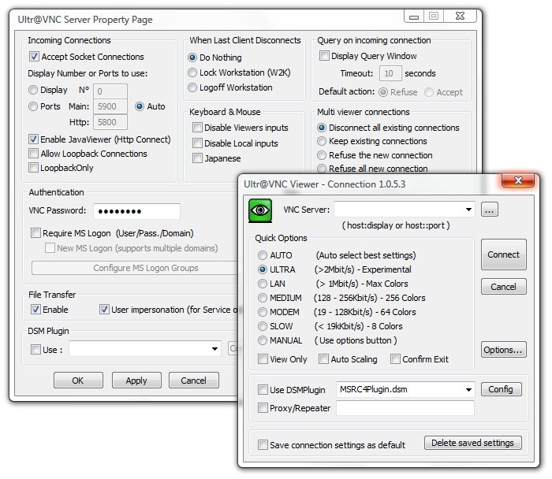Image resolution: width=552 pixels, height=479 pixels.
Task: Select the MEDIUM quick option
Action: [263, 298]
